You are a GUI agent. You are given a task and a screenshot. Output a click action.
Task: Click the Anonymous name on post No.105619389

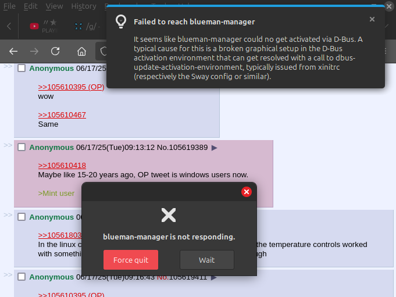click(52, 148)
